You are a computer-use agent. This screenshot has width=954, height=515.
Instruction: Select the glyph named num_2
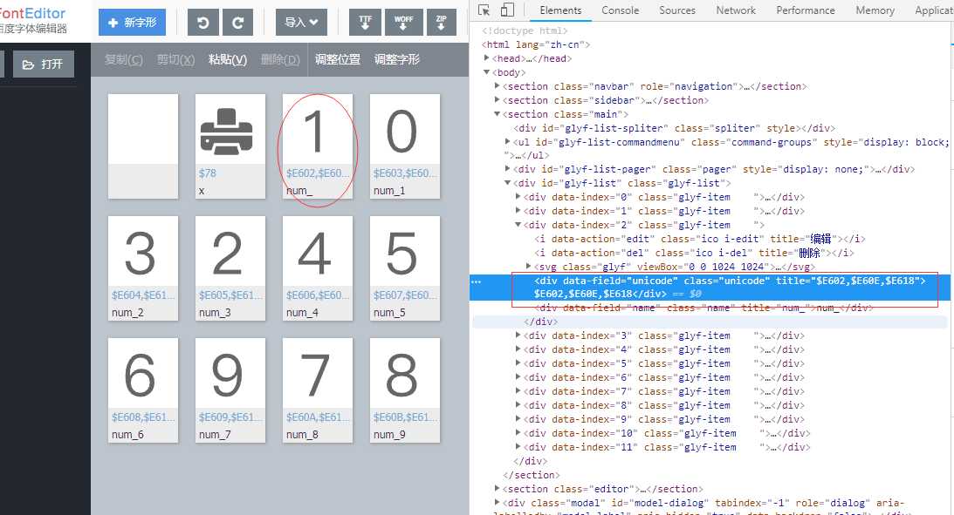click(143, 268)
